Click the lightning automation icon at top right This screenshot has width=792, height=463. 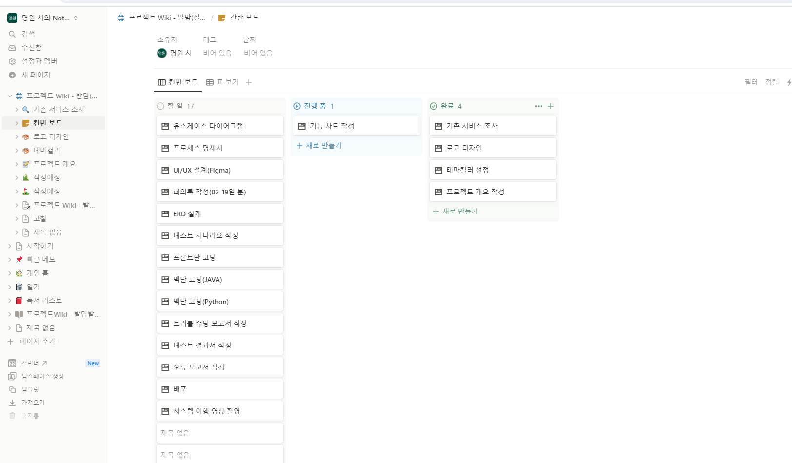[x=789, y=82]
